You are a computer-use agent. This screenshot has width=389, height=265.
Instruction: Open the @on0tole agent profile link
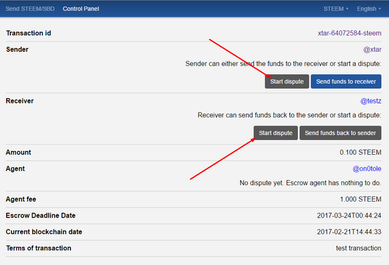click(367, 169)
